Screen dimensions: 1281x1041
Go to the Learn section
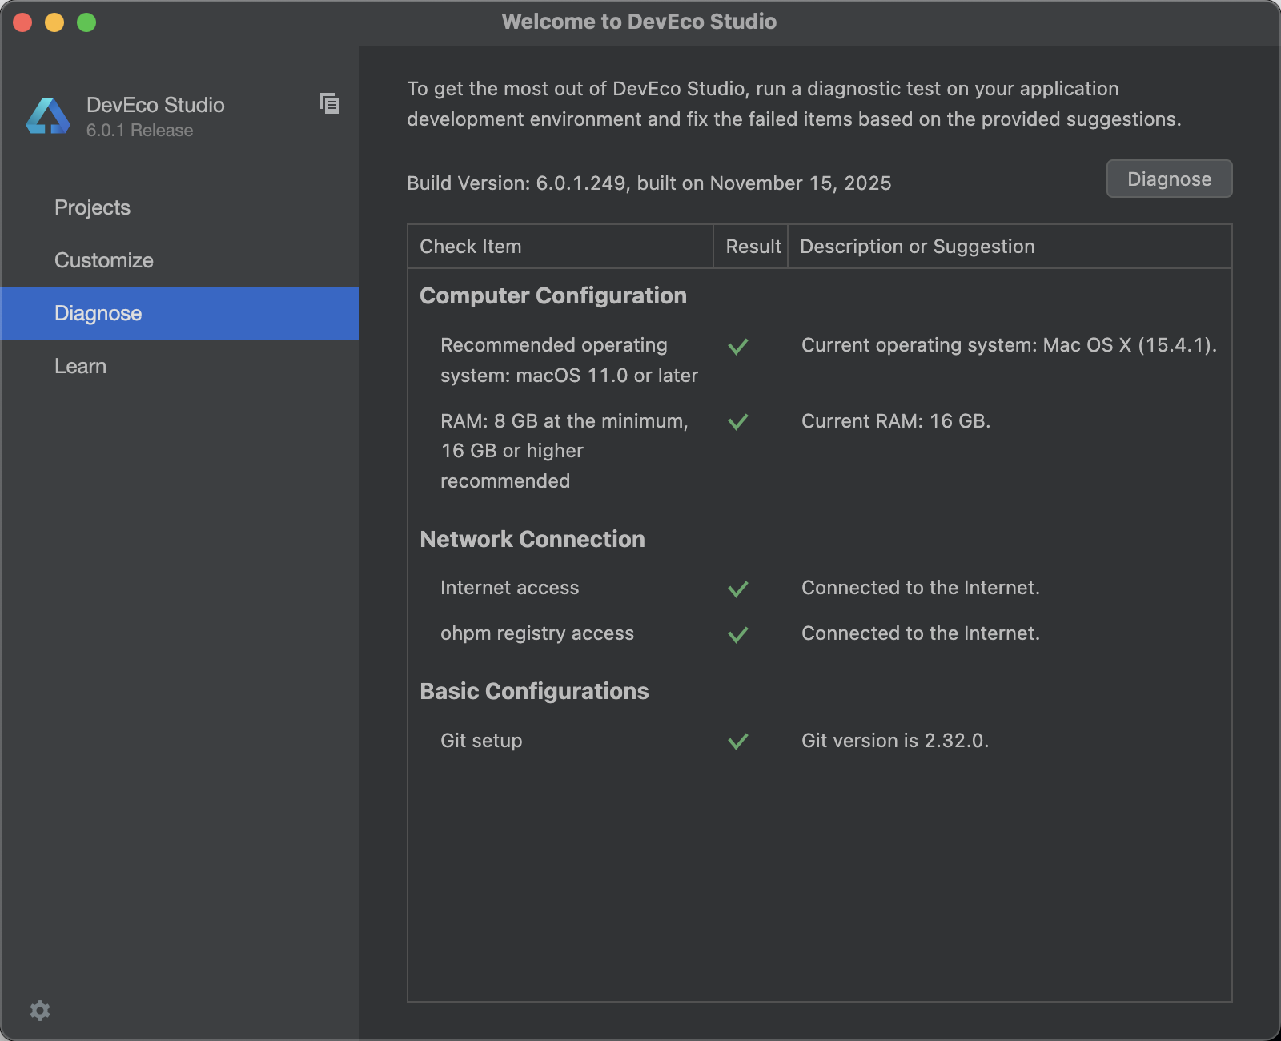[80, 366]
